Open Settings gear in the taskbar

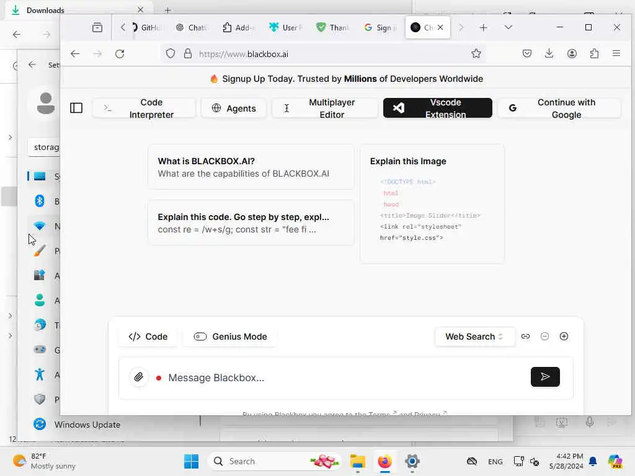412,461
